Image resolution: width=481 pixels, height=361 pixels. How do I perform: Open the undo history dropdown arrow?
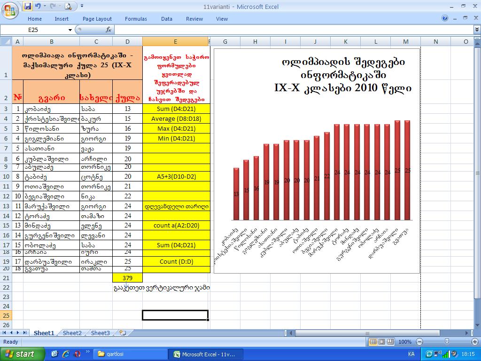45,6
